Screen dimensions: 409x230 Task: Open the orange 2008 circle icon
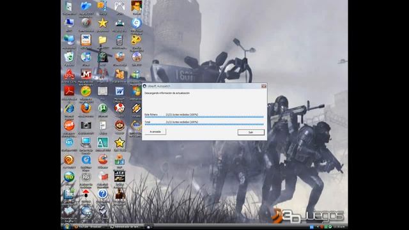[69, 125]
